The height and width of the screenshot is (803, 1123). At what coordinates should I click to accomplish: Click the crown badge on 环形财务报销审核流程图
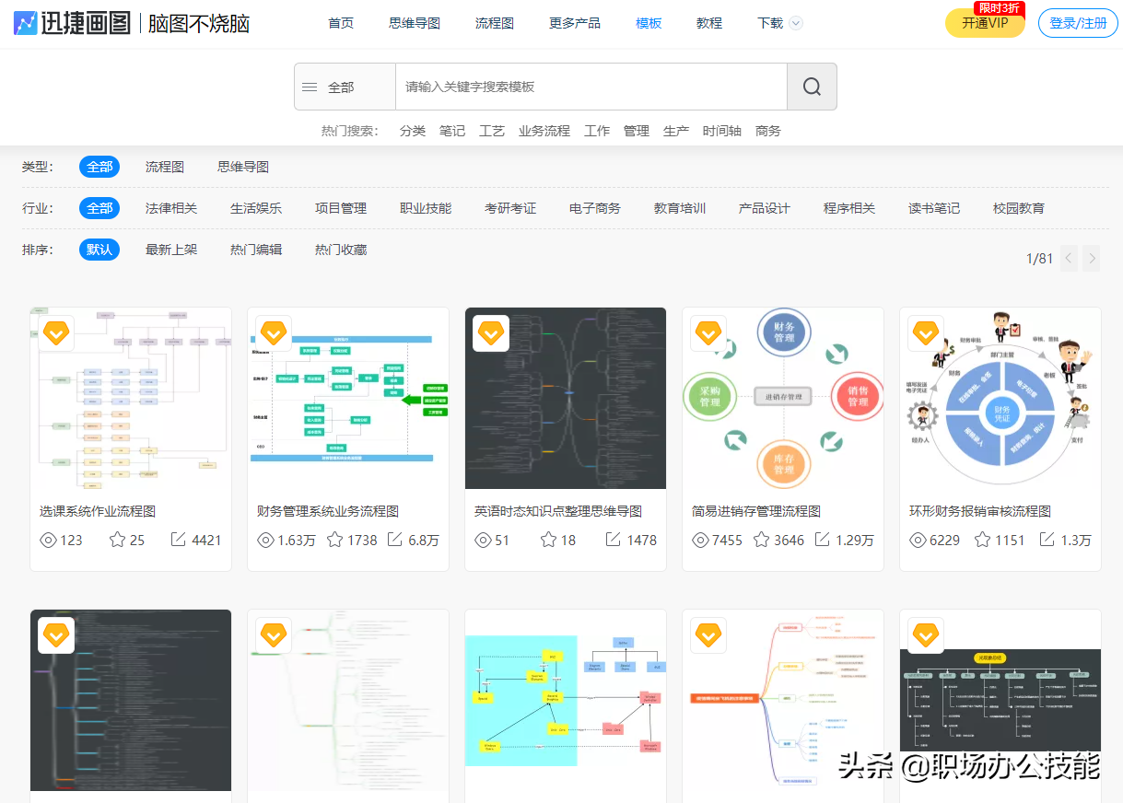tap(926, 333)
